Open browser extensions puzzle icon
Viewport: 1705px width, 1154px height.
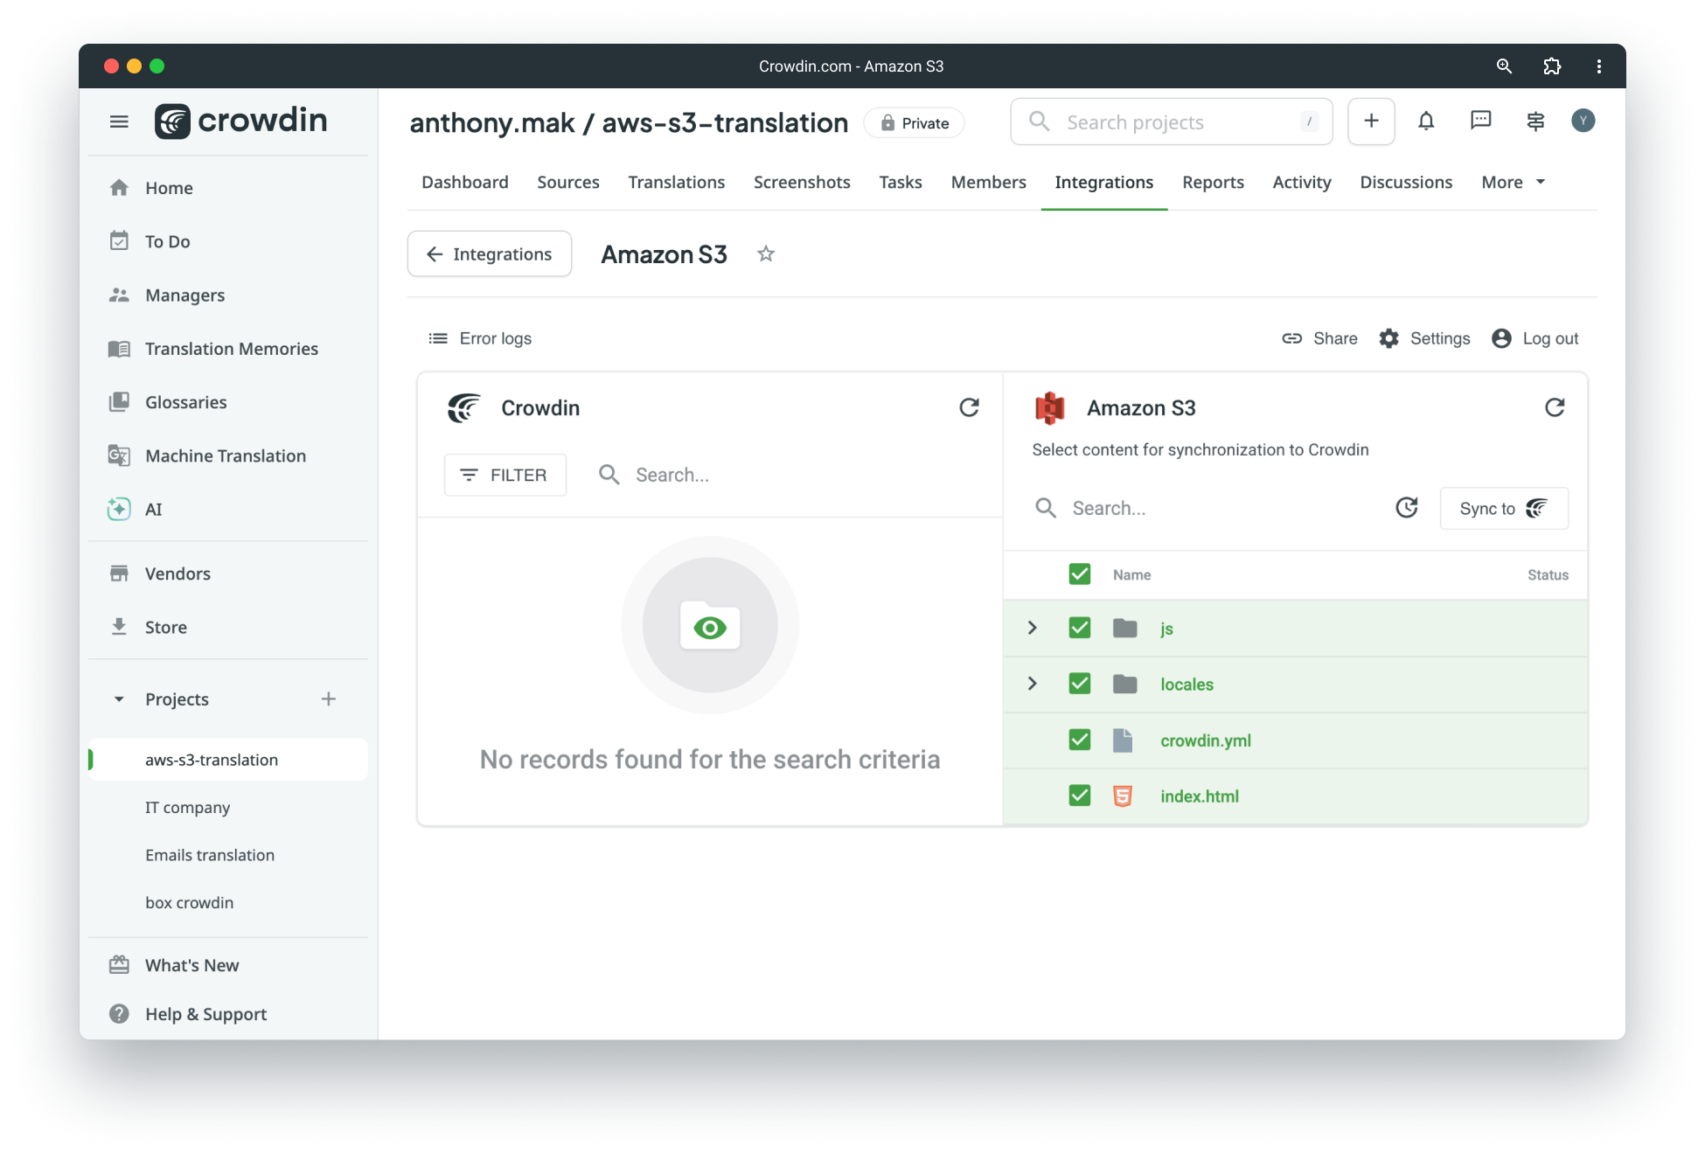(1552, 66)
